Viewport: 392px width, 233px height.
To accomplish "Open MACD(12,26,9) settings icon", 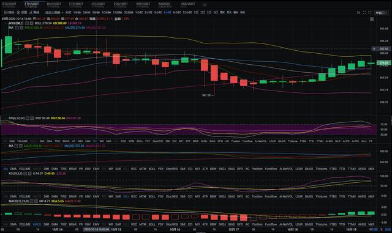I will (x=31, y=201).
